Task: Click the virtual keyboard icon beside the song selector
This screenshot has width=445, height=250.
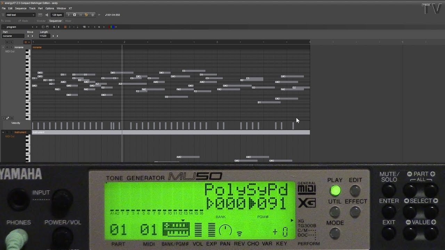Action: coord(40,15)
